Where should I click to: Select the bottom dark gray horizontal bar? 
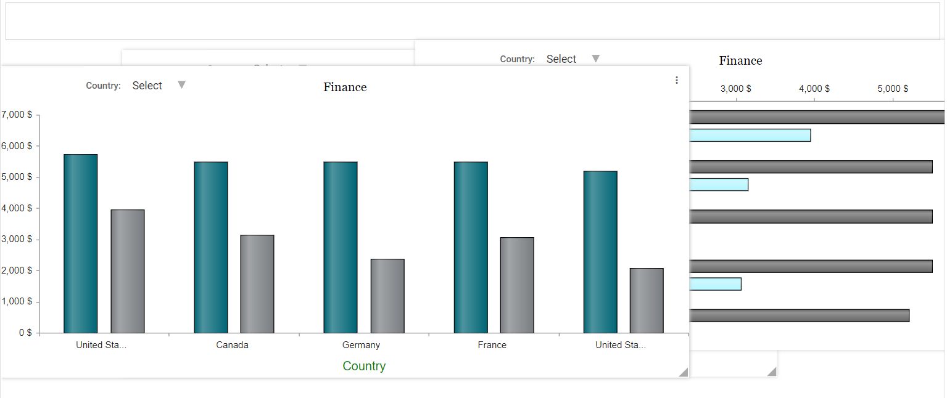point(799,315)
